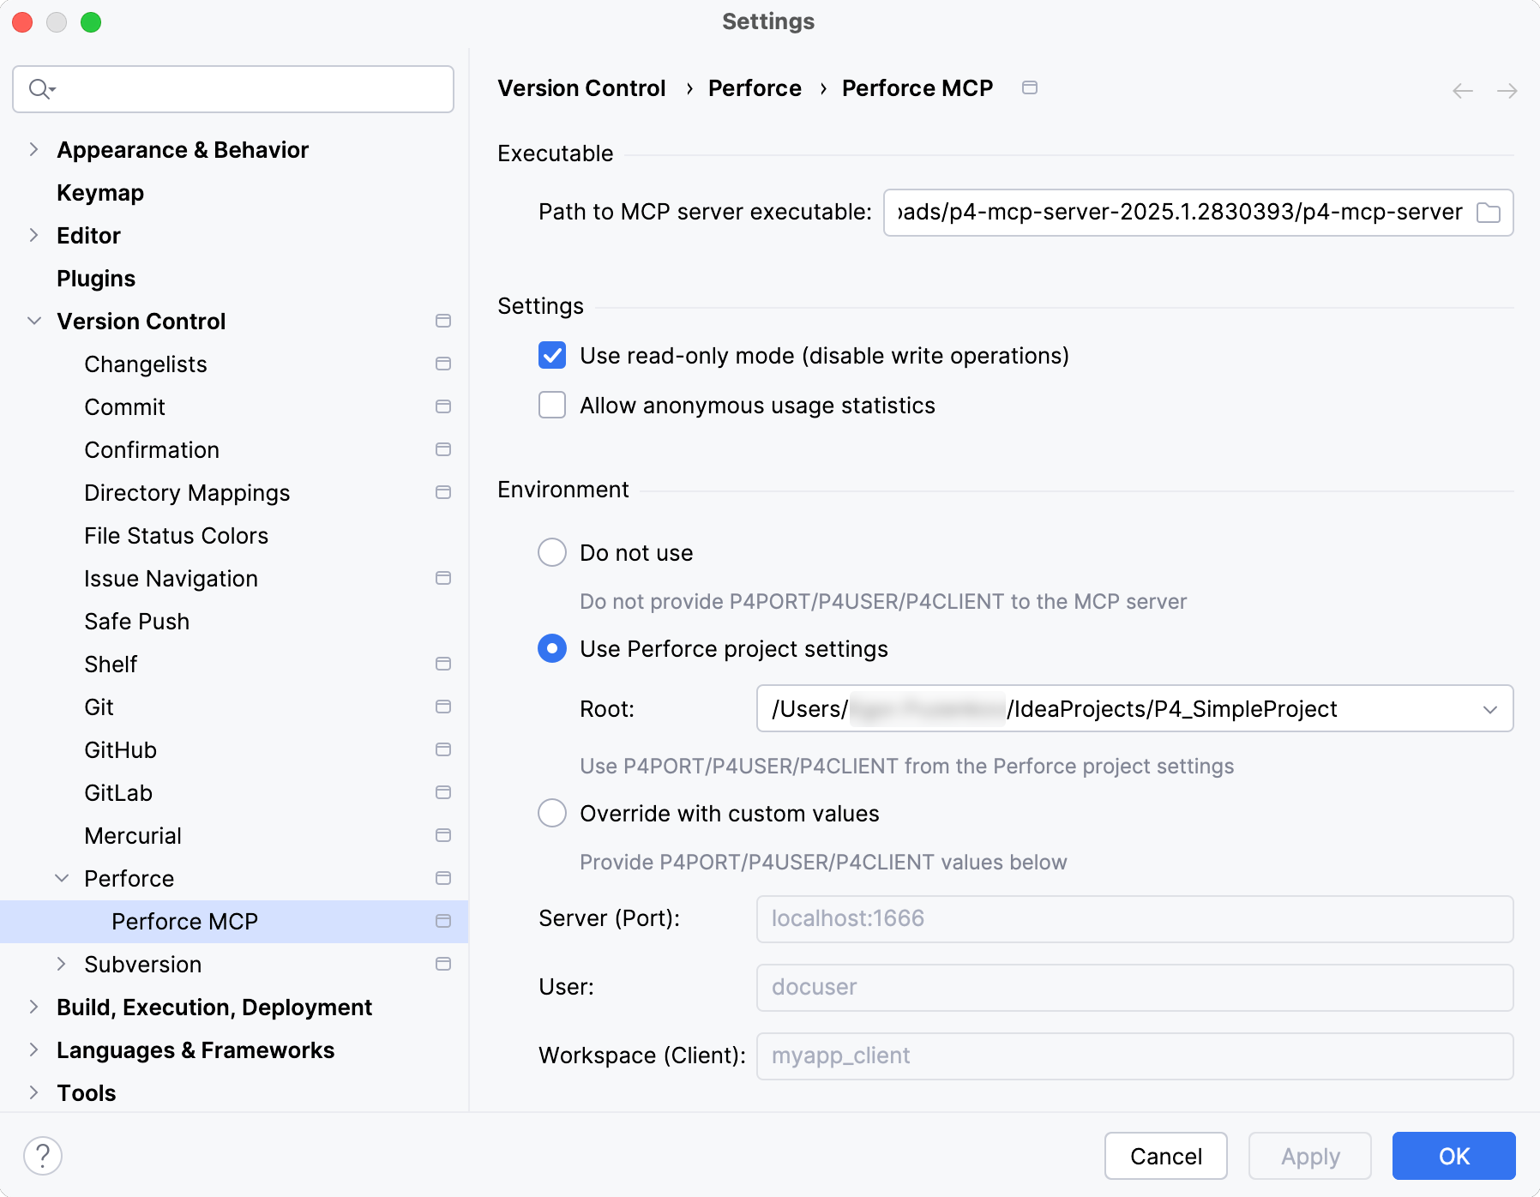The height and width of the screenshot is (1197, 1540).
Task: Click the modified-settings icon next to Changelists
Action: (x=443, y=364)
